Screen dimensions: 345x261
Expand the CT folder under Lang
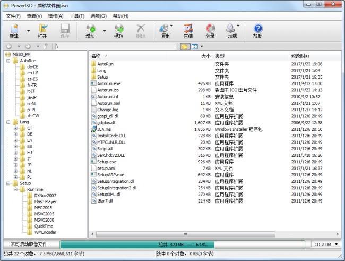click(x=15, y=128)
